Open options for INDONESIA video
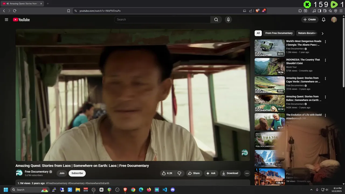This screenshot has width=345, height=194. [325, 60]
